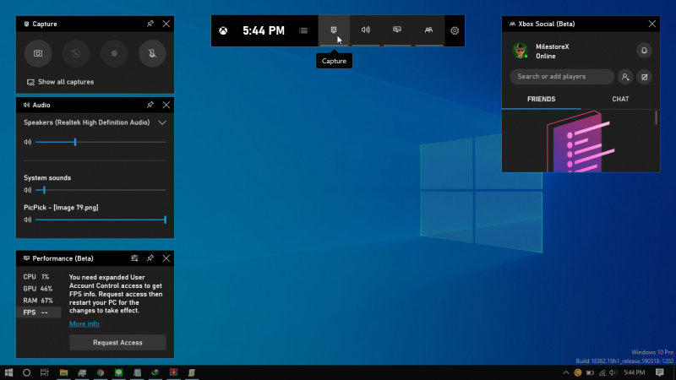
Task: Pin the Performance widget
Action: coord(150,258)
